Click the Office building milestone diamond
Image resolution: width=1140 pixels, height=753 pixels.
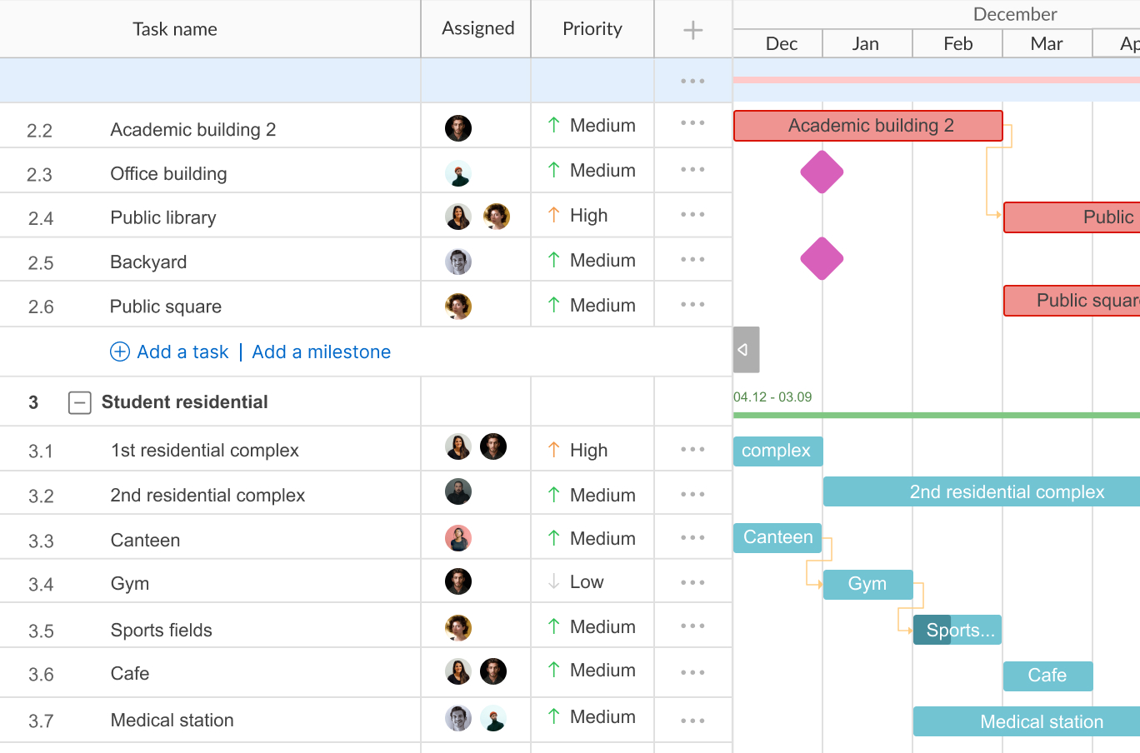(822, 172)
